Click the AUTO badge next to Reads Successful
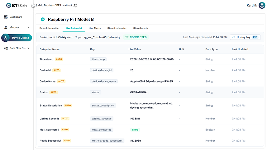The width and height of the screenshot is (267, 150). [x=67, y=141]
